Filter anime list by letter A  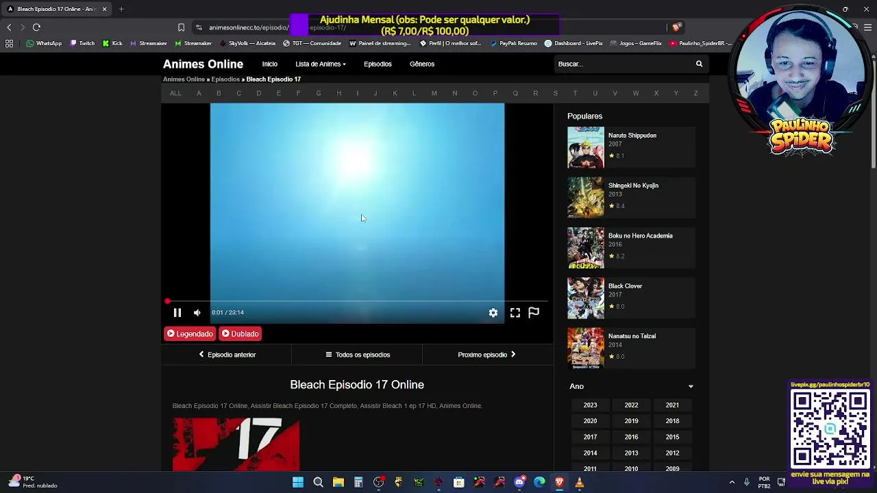199,93
